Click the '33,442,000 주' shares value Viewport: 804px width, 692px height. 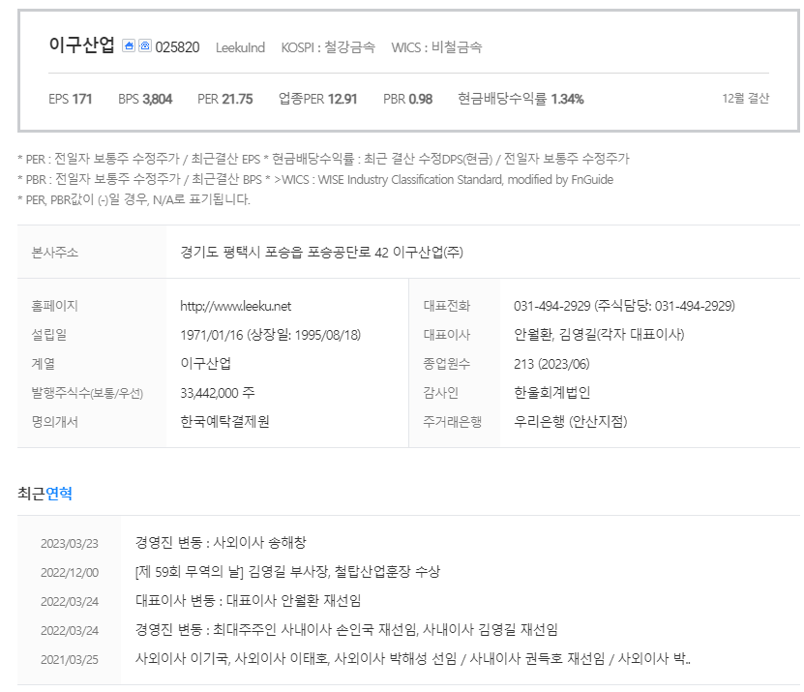(x=218, y=393)
